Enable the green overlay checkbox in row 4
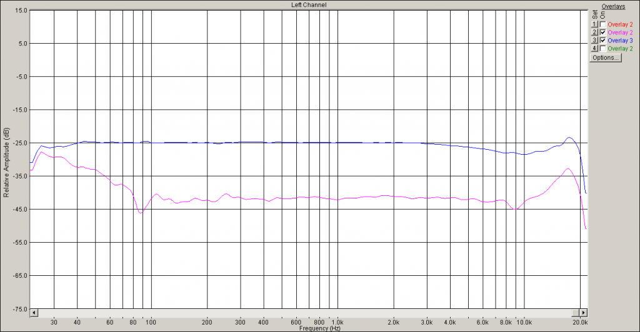Image resolution: width=640 pixels, height=332 pixels. coord(602,49)
